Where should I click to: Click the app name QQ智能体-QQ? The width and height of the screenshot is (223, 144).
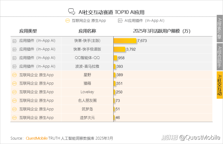[87, 58]
